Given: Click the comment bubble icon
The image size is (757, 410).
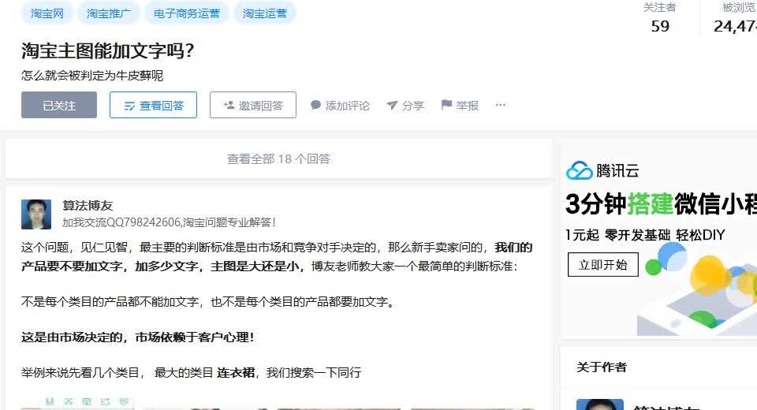Looking at the screenshot, I should click(315, 105).
